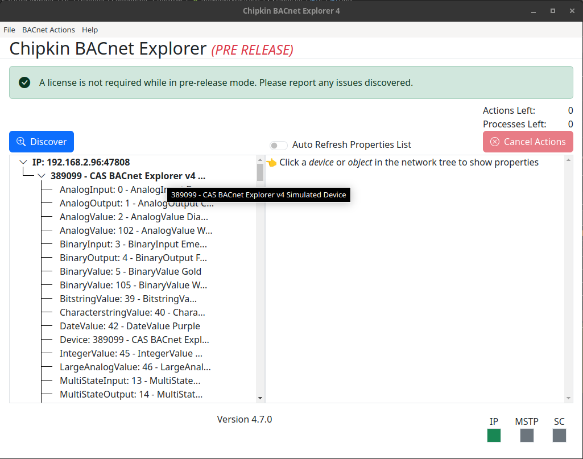Select CharacterstringValue: 40 object
583x459 pixels.
pyautogui.click(x=133, y=313)
